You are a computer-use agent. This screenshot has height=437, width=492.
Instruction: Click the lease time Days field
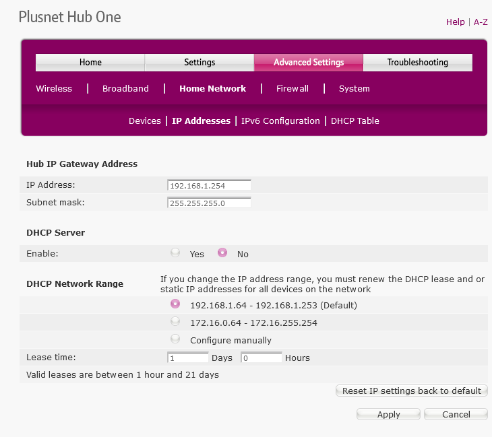188,358
